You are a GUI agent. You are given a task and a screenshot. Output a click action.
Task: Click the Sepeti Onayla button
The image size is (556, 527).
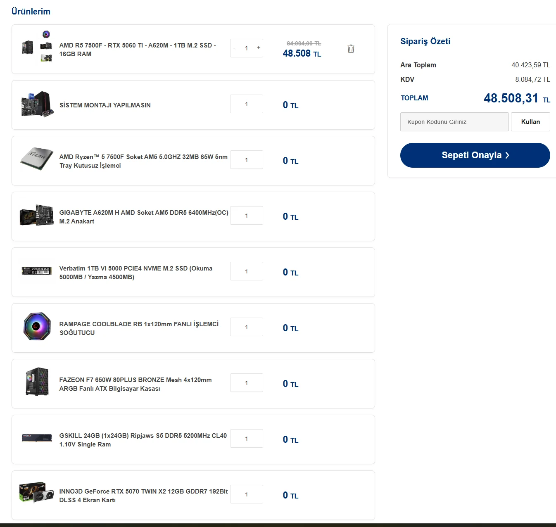[475, 155]
